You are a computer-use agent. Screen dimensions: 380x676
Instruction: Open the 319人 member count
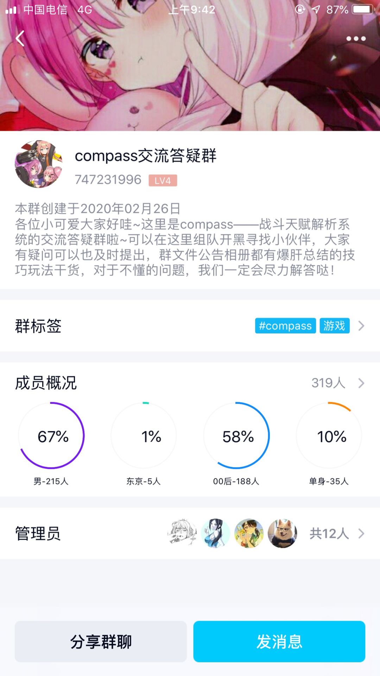click(x=328, y=383)
